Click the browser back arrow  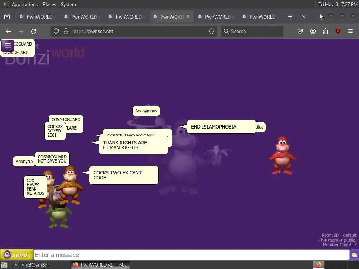(x=8, y=31)
